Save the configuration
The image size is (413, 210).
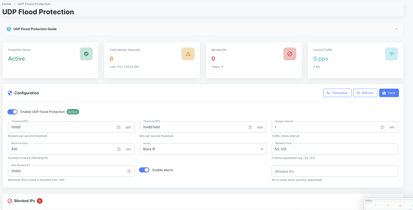389,93
